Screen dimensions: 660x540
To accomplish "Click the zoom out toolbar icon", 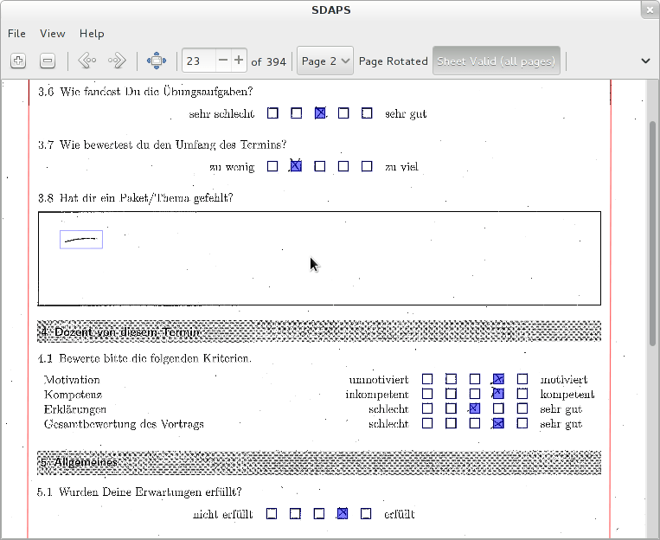I will [x=47, y=61].
